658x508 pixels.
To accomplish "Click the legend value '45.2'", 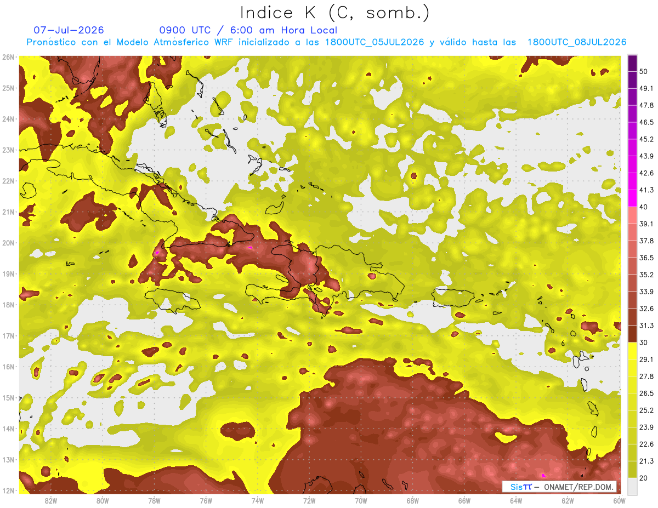I will tap(646, 139).
